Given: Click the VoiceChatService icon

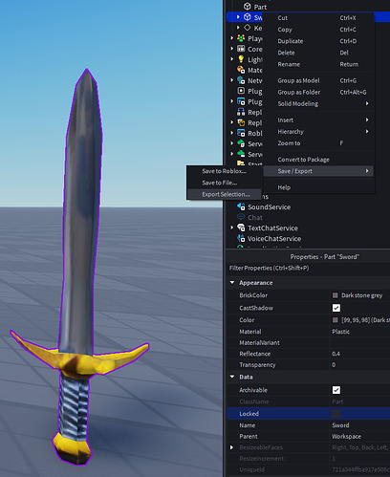Looking at the screenshot, I should [241, 238].
